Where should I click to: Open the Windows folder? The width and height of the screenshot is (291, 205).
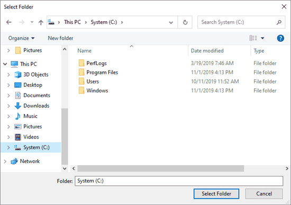97,91
